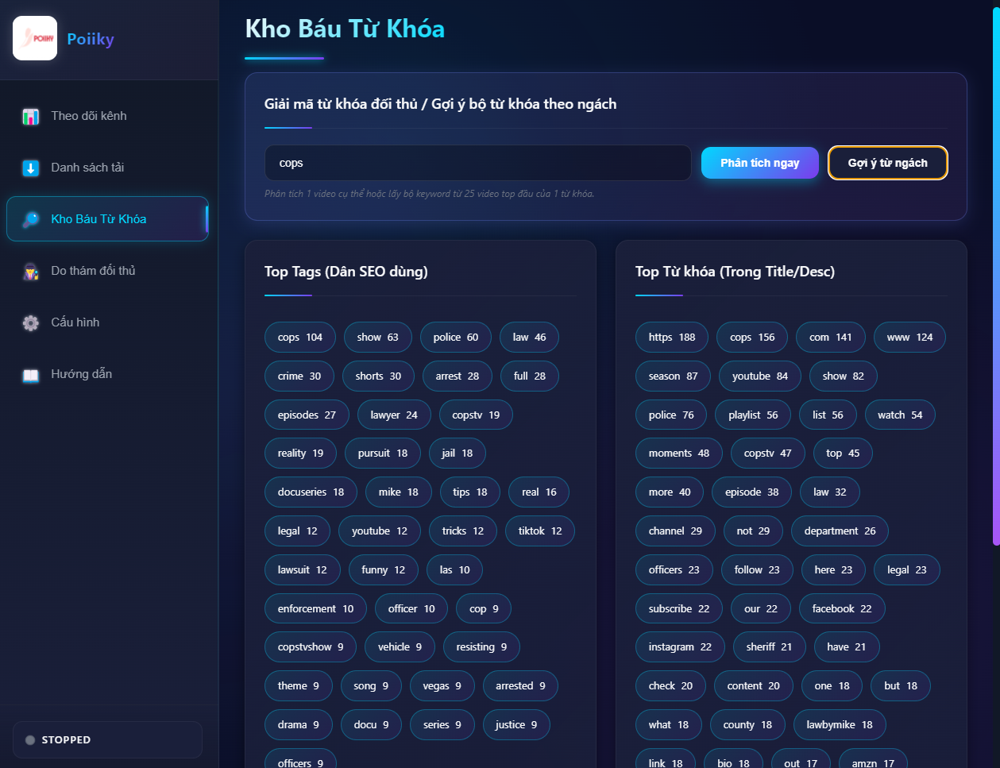Select the shorts 30 tag
Viewport: 1000px width, 768px height.
click(378, 376)
